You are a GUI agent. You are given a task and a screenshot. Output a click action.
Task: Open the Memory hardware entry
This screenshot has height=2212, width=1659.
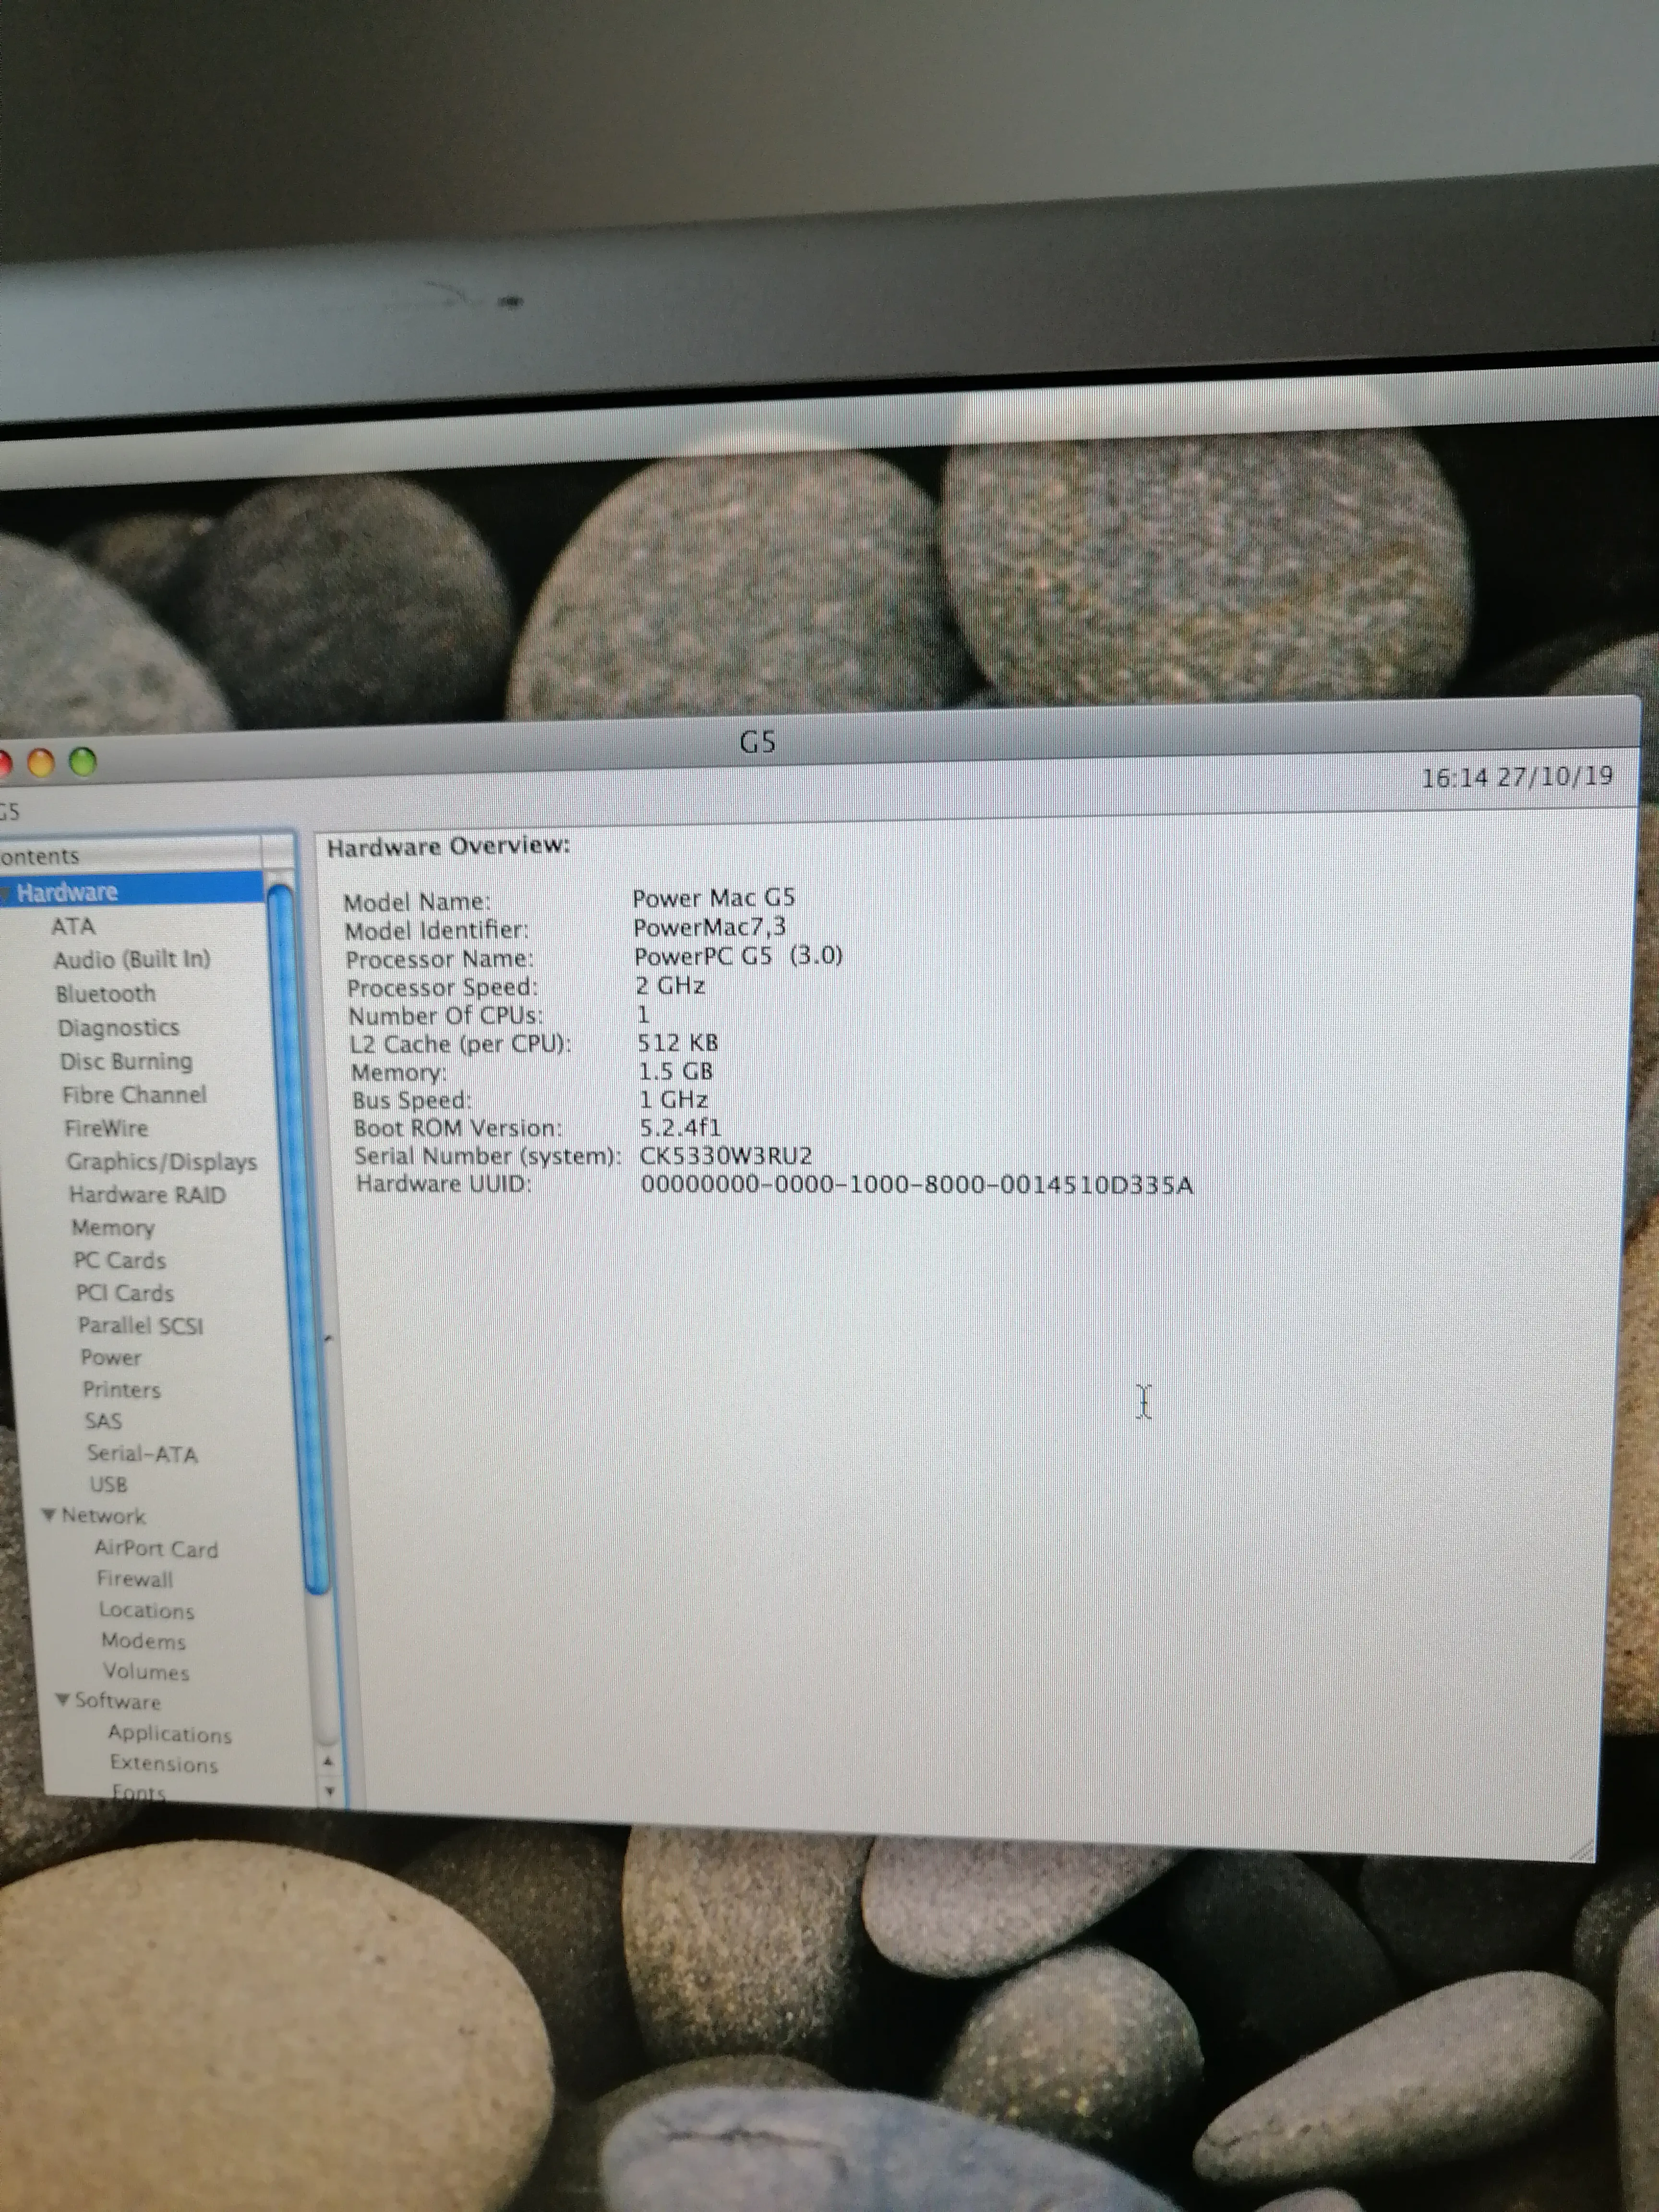tap(112, 1227)
